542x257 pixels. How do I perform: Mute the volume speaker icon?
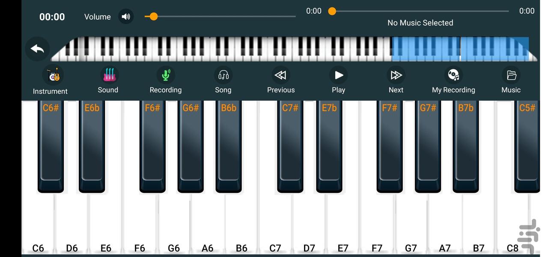pos(126,16)
